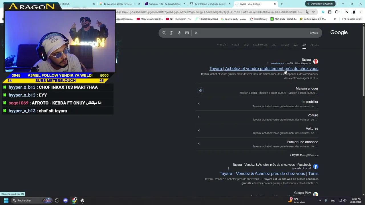Open the media controls icon in Chrome toolbar
365x205 pixels.
(347, 12)
